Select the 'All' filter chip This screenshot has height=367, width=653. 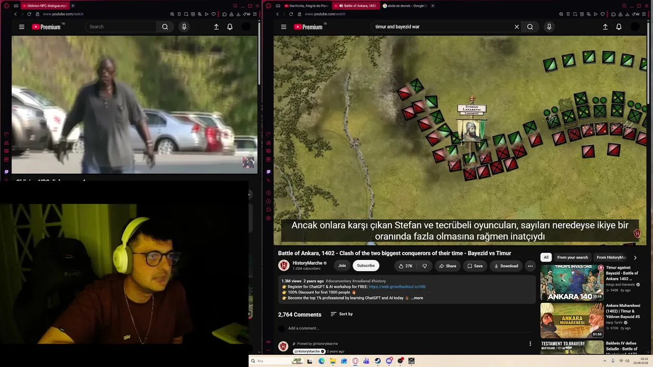(546, 257)
